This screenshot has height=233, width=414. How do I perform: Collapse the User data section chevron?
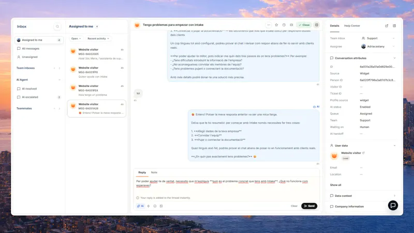(394, 145)
